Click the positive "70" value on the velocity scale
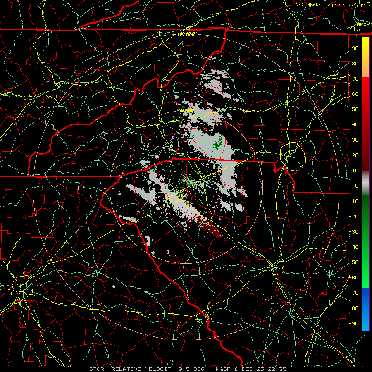This screenshot has width=372, height=372. point(355,79)
